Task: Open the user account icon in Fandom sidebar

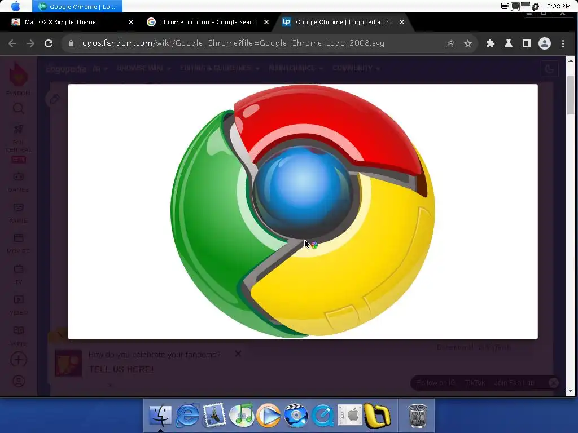Action: point(19,381)
